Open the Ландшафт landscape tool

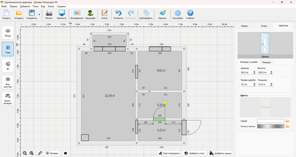click(x=90, y=15)
